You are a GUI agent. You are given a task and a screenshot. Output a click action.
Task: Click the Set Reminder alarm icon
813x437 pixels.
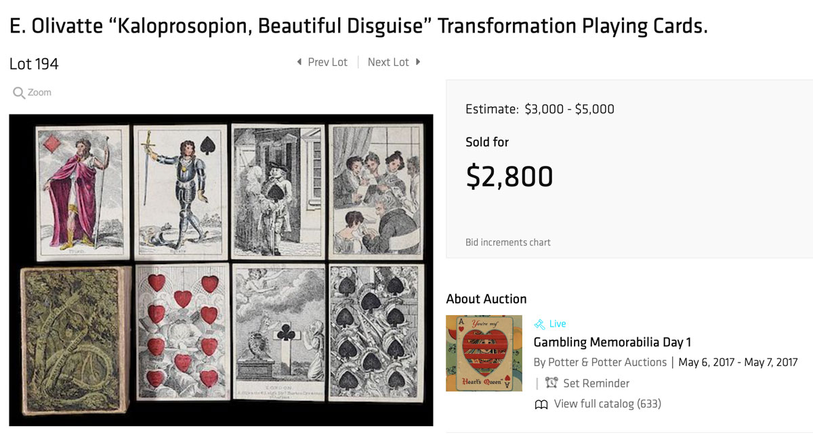551,383
